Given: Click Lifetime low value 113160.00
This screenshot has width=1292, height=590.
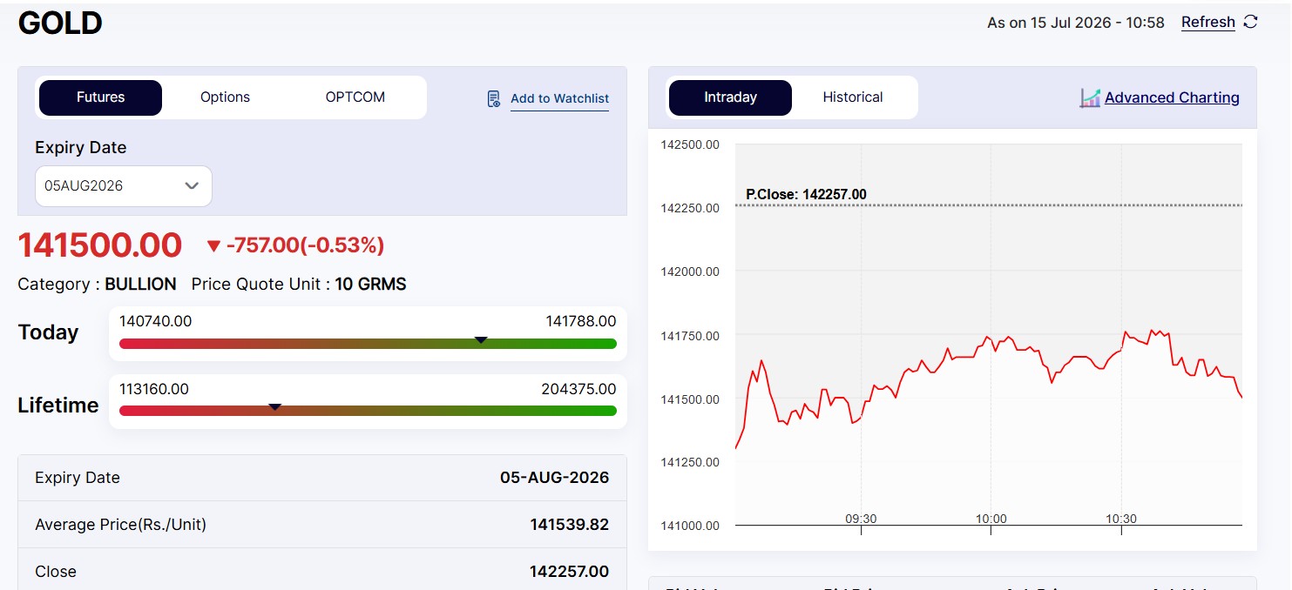Looking at the screenshot, I should (x=154, y=389).
